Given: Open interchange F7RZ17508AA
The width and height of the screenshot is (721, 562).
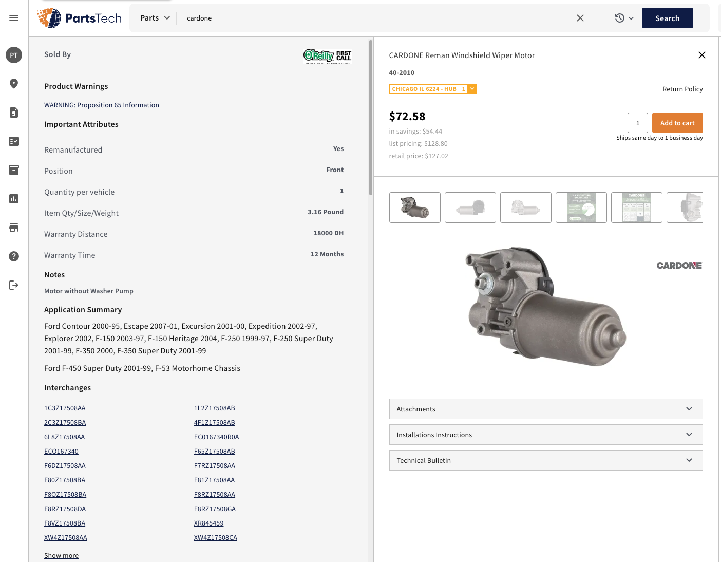Looking at the screenshot, I should coord(214,465).
